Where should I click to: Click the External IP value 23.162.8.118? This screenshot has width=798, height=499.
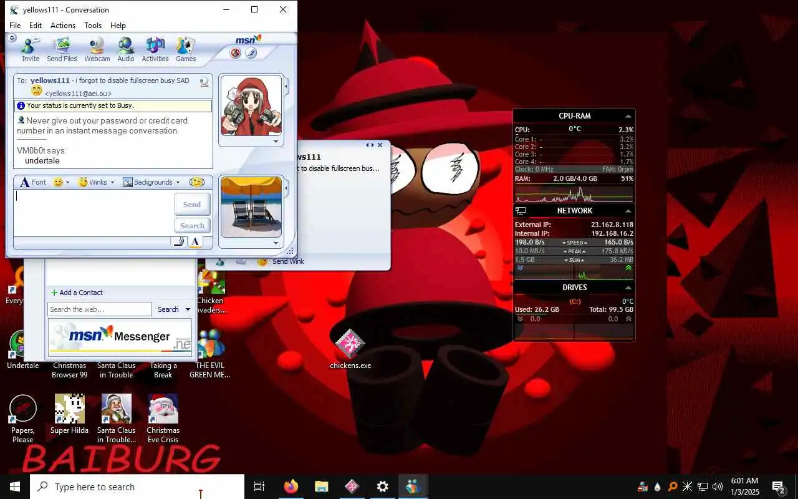[x=612, y=225]
